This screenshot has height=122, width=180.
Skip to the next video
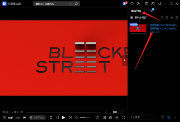(x=70, y=118)
